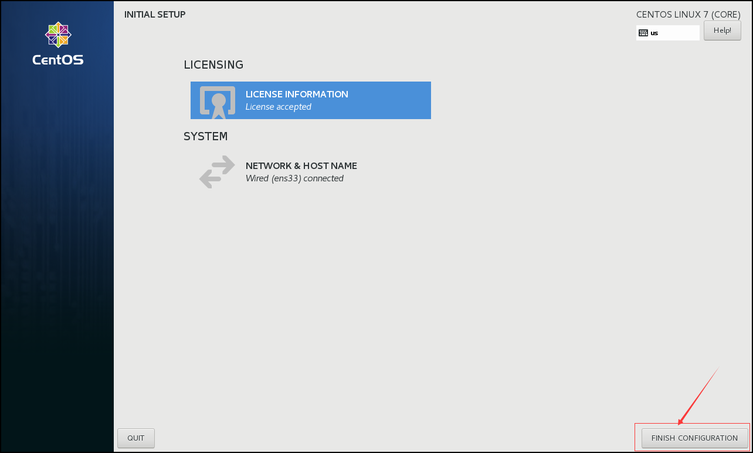Click the Wired (ens33) connected status
Image resolution: width=753 pixels, height=453 pixels.
[x=294, y=178]
